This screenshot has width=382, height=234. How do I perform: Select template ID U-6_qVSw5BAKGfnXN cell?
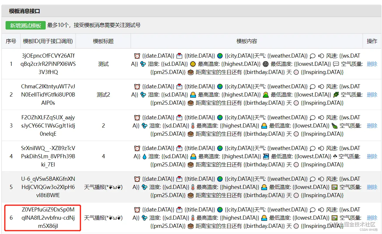(x=48, y=187)
